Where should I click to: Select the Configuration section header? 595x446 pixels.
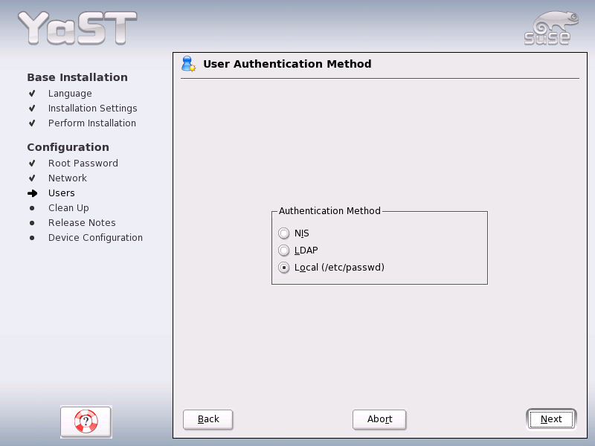[70, 146]
